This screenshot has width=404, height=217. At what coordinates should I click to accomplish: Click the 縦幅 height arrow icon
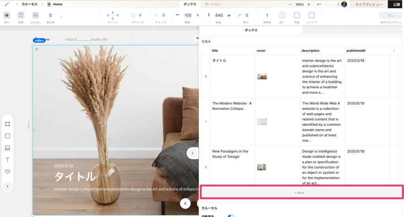(x=209, y=15)
